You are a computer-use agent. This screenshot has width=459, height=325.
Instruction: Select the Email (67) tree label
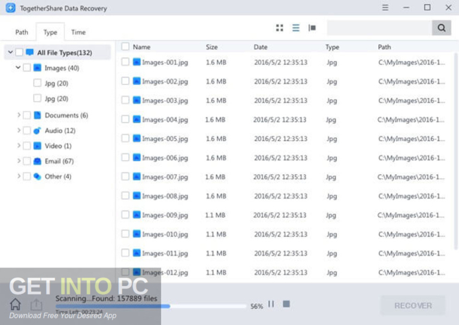[59, 162]
